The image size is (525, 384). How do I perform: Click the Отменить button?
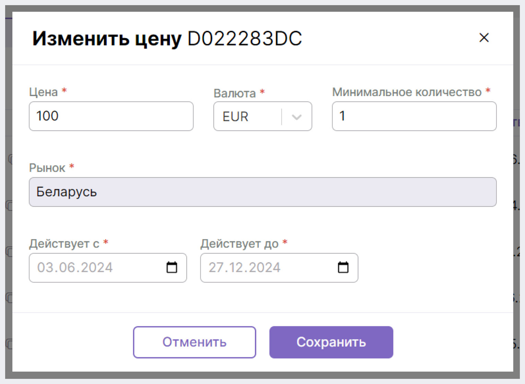(195, 342)
